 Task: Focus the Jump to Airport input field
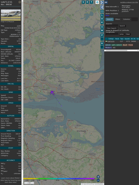coord(112,34)
